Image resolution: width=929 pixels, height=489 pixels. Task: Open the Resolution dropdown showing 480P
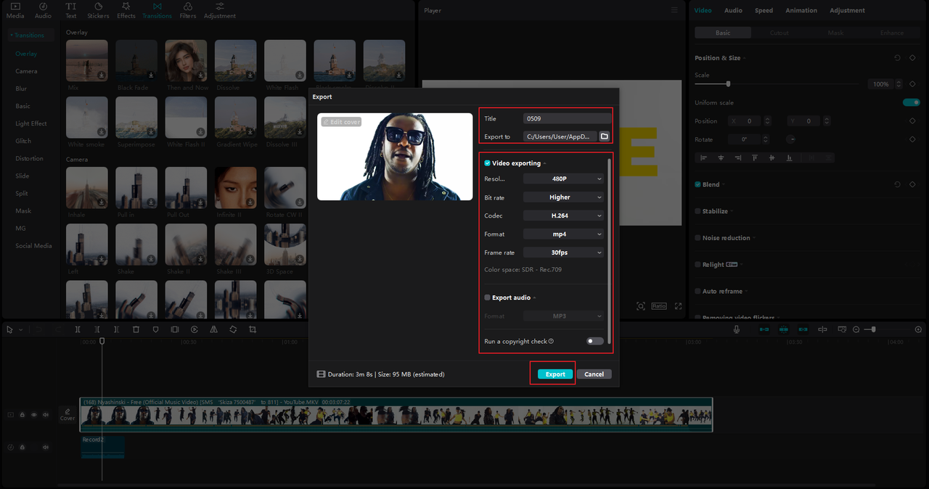click(x=563, y=178)
